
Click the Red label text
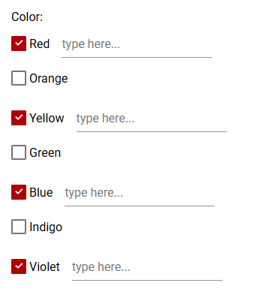(x=40, y=44)
